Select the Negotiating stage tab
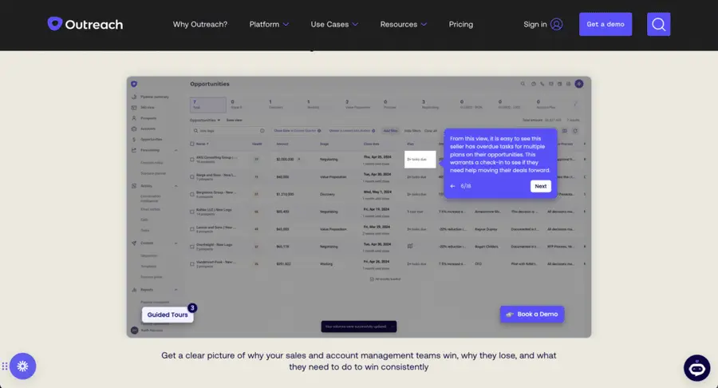This screenshot has width=718, height=388. tap(431, 105)
